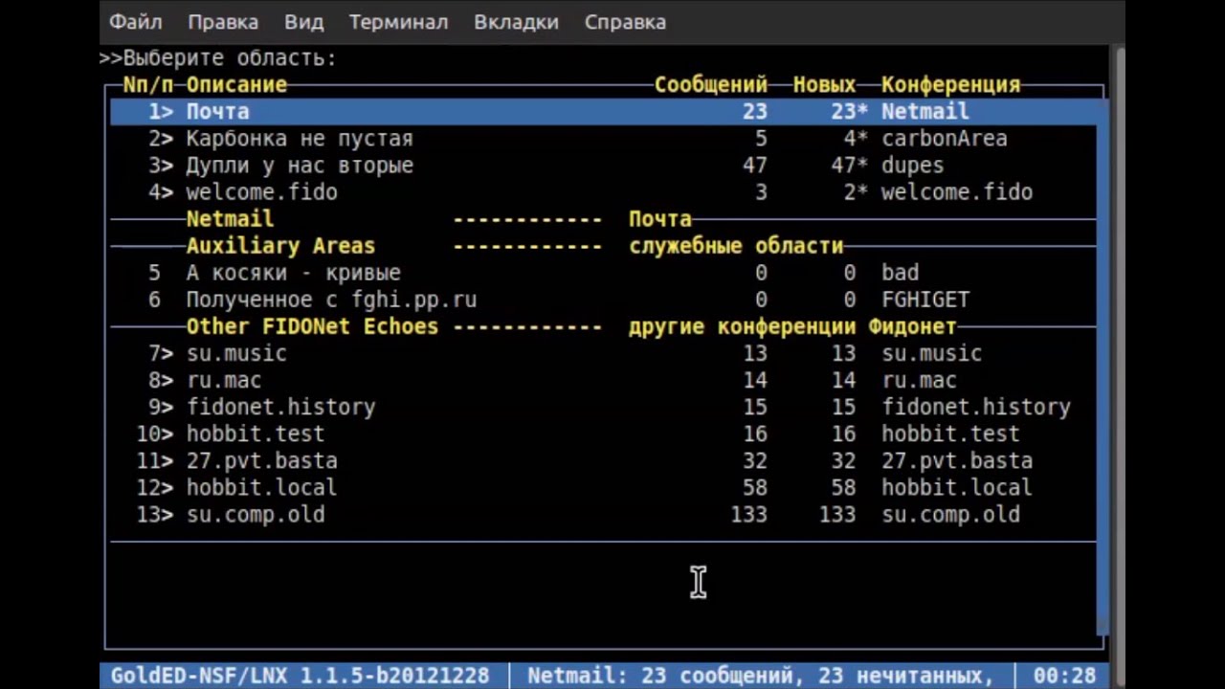Select the Почта area row
This screenshot has width=1225, height=689.
[x=605, y=111]
